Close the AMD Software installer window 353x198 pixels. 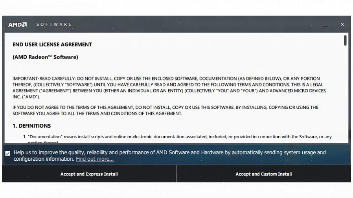click(342, 24)
